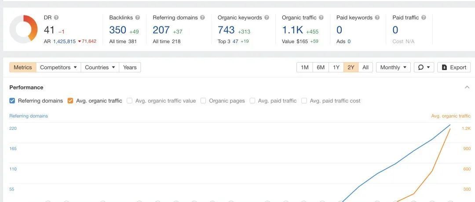
Task: Open the 350 backlinks count link
Action: 117,30
